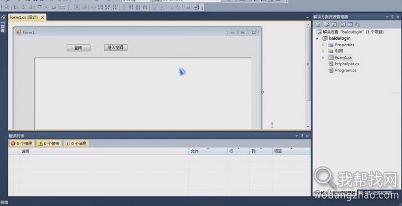402x206 pixels.
Task: Collapse the baidulogin project node
Action: pyautogui.click(x=317, y=38)
